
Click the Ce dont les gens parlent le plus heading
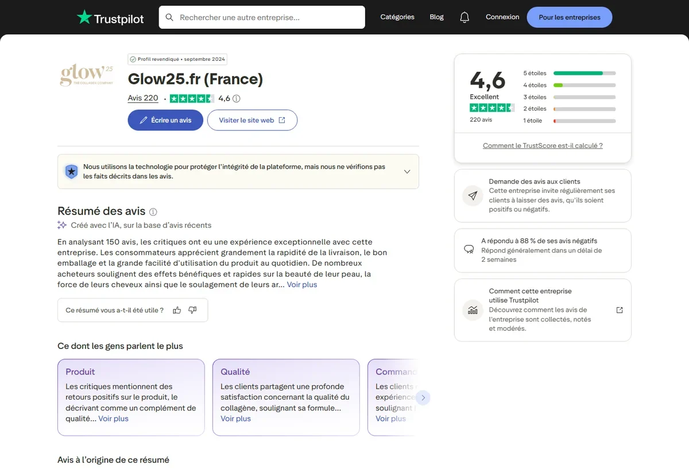coord(120,346)
